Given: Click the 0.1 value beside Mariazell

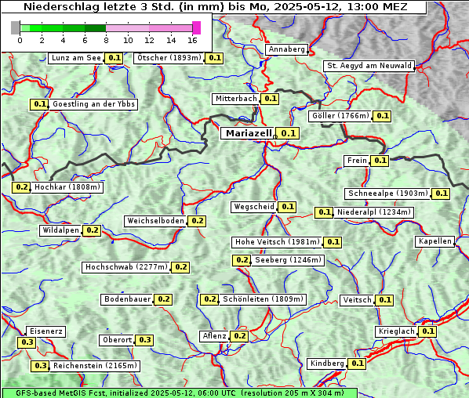Looking at the screenshot, I should point(288,133).
